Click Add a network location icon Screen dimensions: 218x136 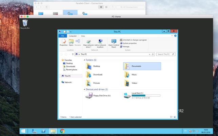pos(100,42)
